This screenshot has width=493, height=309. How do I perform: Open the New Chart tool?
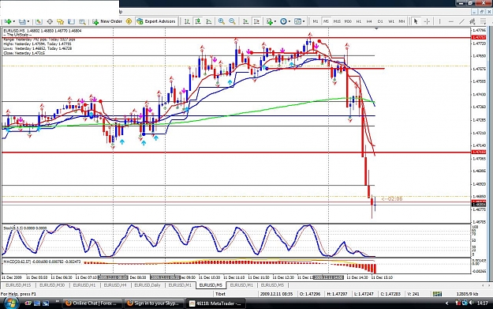point(8,21)
